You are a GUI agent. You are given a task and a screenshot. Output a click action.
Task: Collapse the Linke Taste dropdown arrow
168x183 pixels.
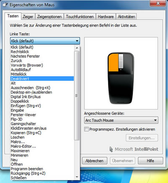pyautogui.click(x=77, y=41)
